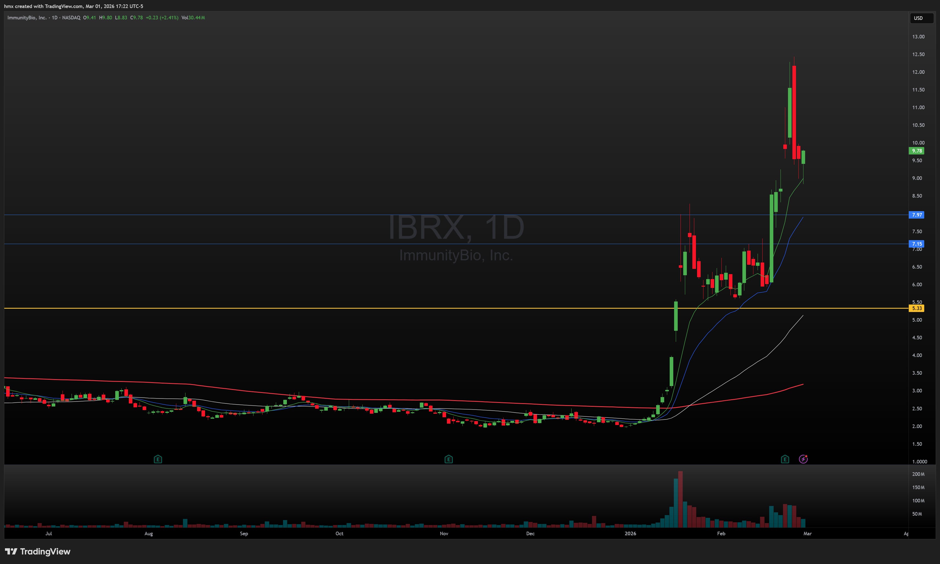Click the 200M label on volume scale

point(918,474)
